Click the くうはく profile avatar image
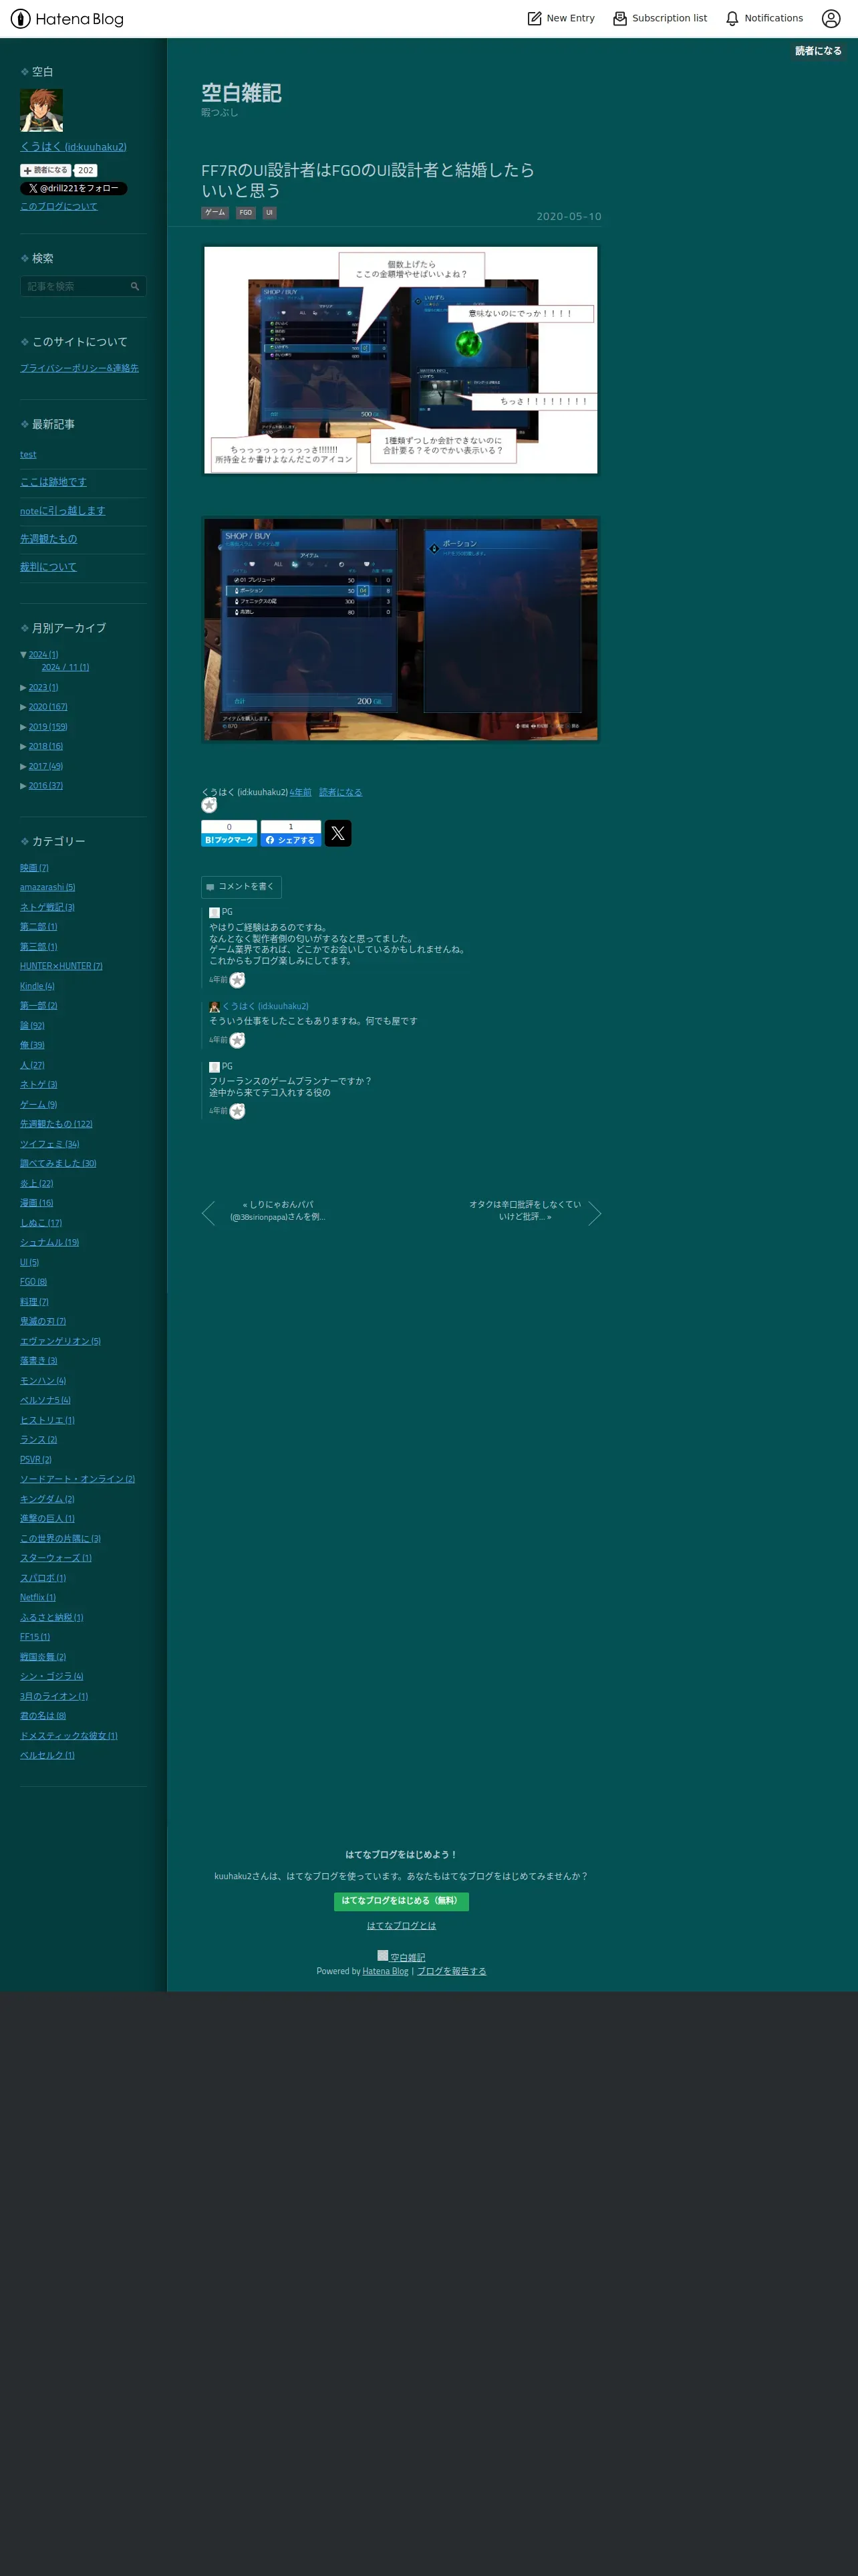The image size is (858, 2576). 42,110
